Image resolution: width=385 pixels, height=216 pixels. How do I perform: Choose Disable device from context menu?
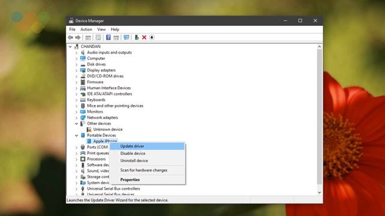(x=147, y=154)
